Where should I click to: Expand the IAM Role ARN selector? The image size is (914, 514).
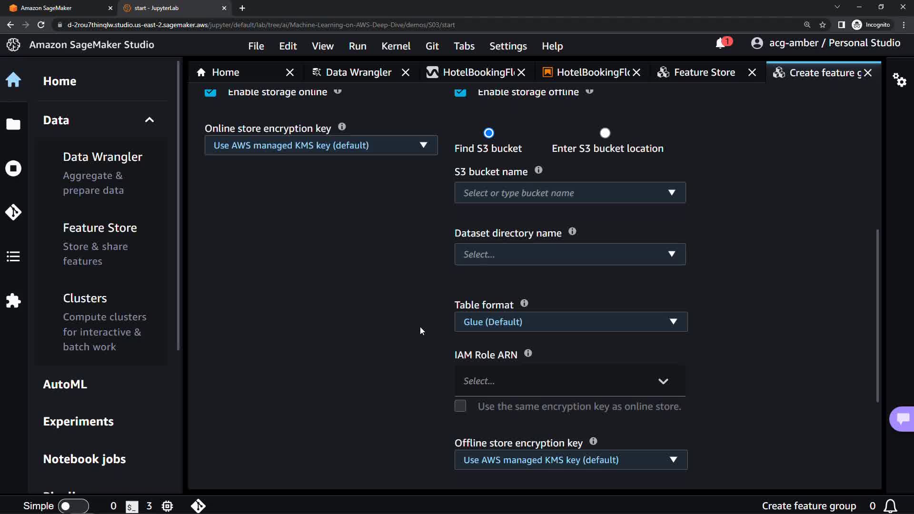[570, 381]
